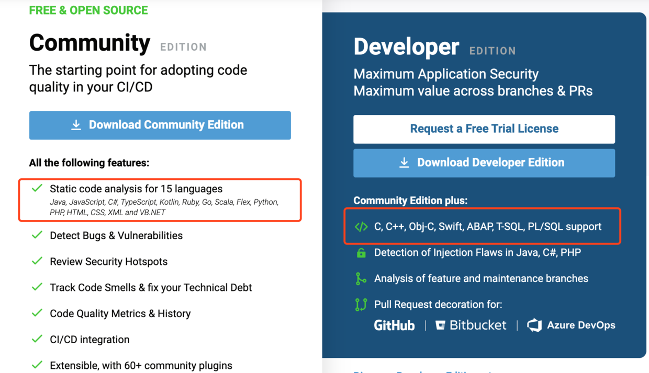Click 'Community Edition plus:' heading
Screen dimensions: 649x373
coord(410,201)
